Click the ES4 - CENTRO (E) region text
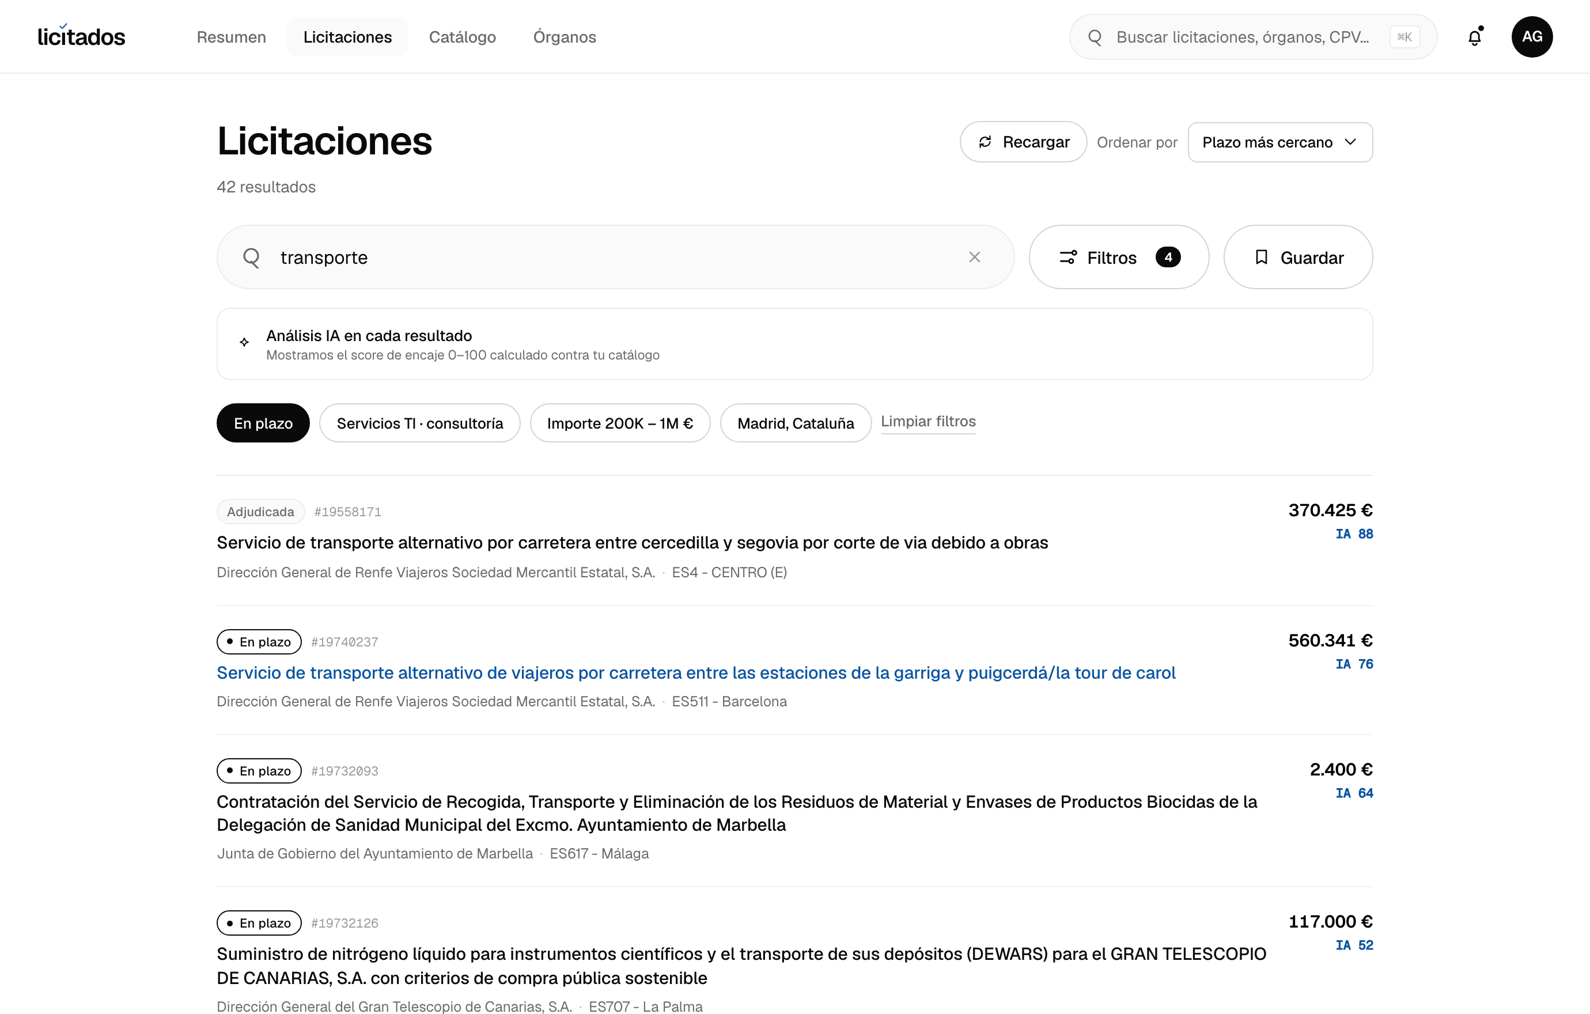This screenshot has height=1014, width=1590. (x=730, y=572)
